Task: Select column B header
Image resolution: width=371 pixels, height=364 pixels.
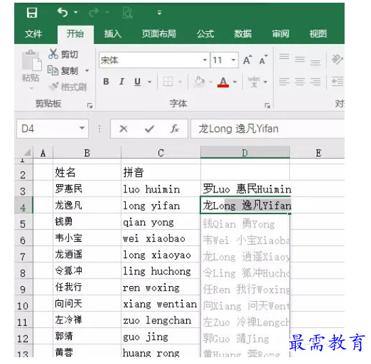Action: click(87, 153)
